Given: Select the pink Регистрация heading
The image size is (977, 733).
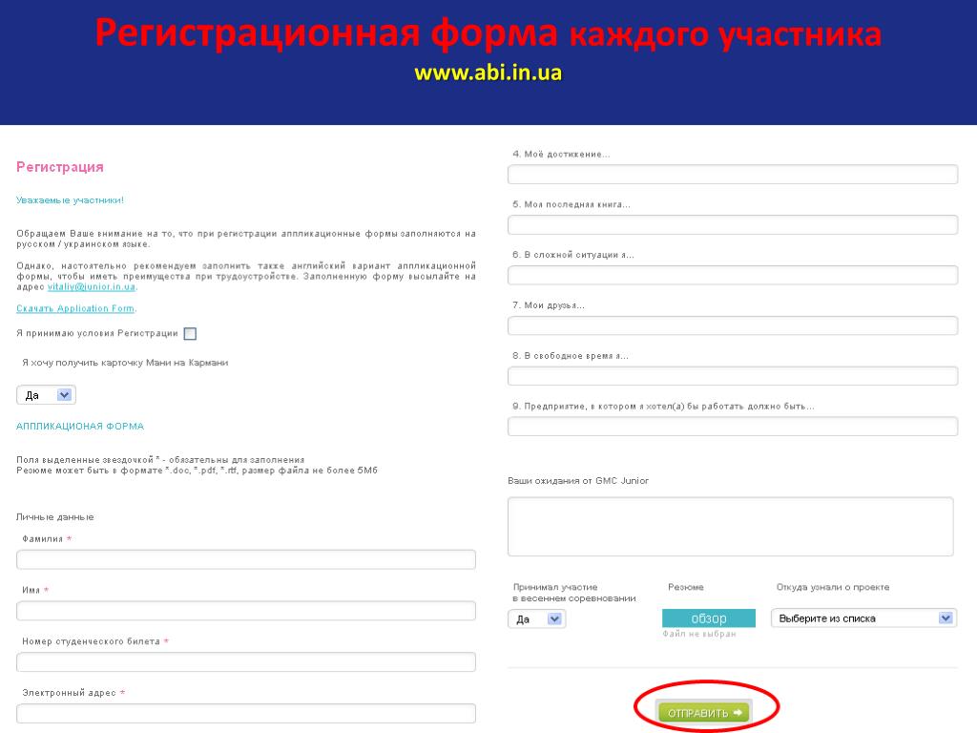Looking at the screenshot, I should [x=60, y=167].
